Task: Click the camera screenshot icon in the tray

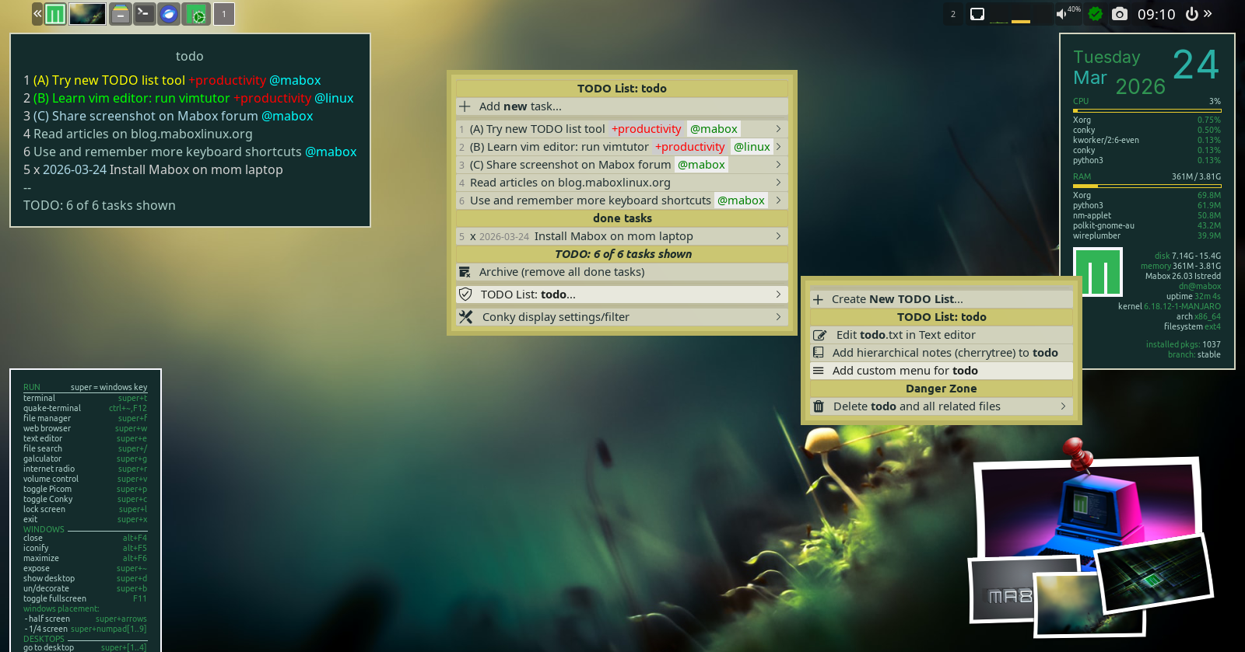Action: [1119, 14]
